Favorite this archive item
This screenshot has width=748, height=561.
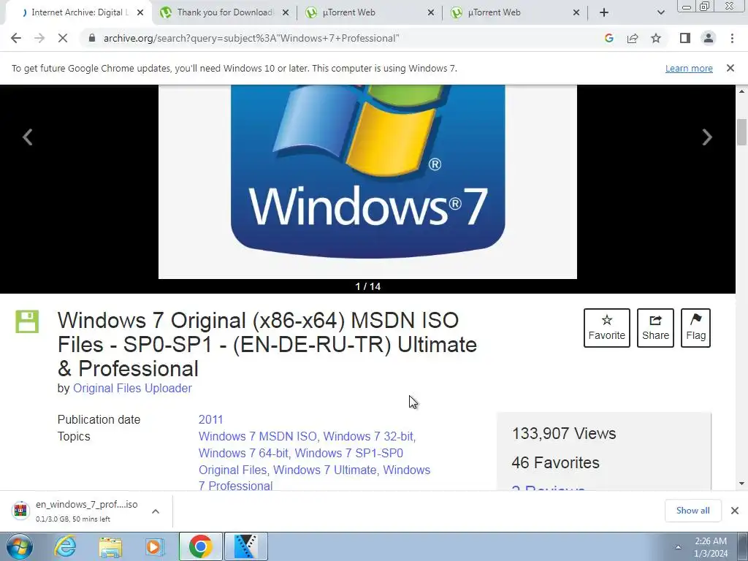(607, 328)
